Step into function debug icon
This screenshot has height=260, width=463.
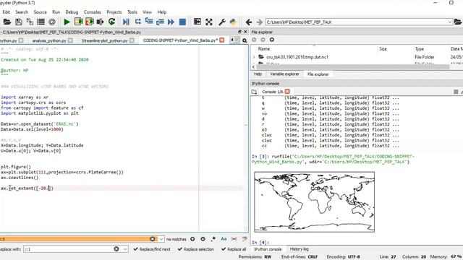tap(149, 22)
